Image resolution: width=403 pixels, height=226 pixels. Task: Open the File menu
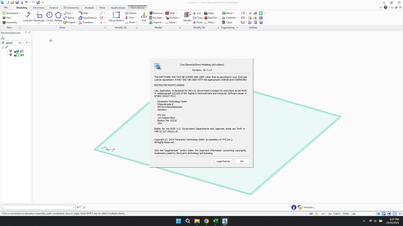point(6,8)
